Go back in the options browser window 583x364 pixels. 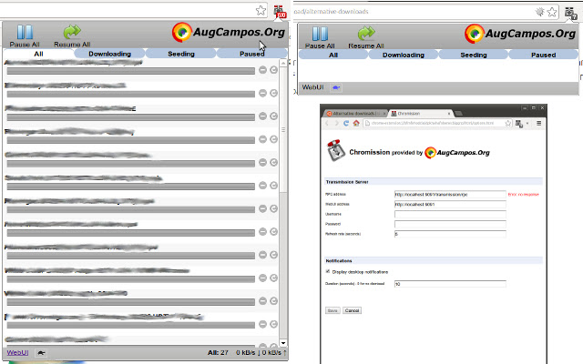tap(327, 124)
